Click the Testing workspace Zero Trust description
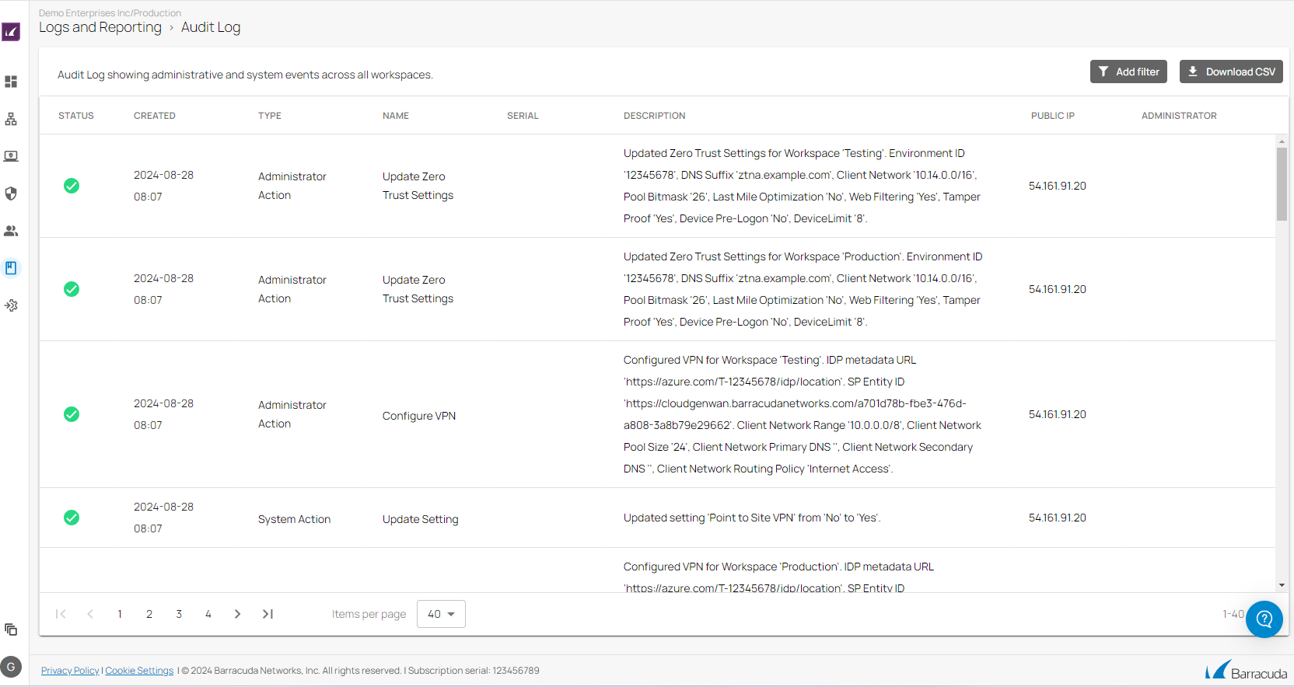1294x687 pixels. (802, 186)
